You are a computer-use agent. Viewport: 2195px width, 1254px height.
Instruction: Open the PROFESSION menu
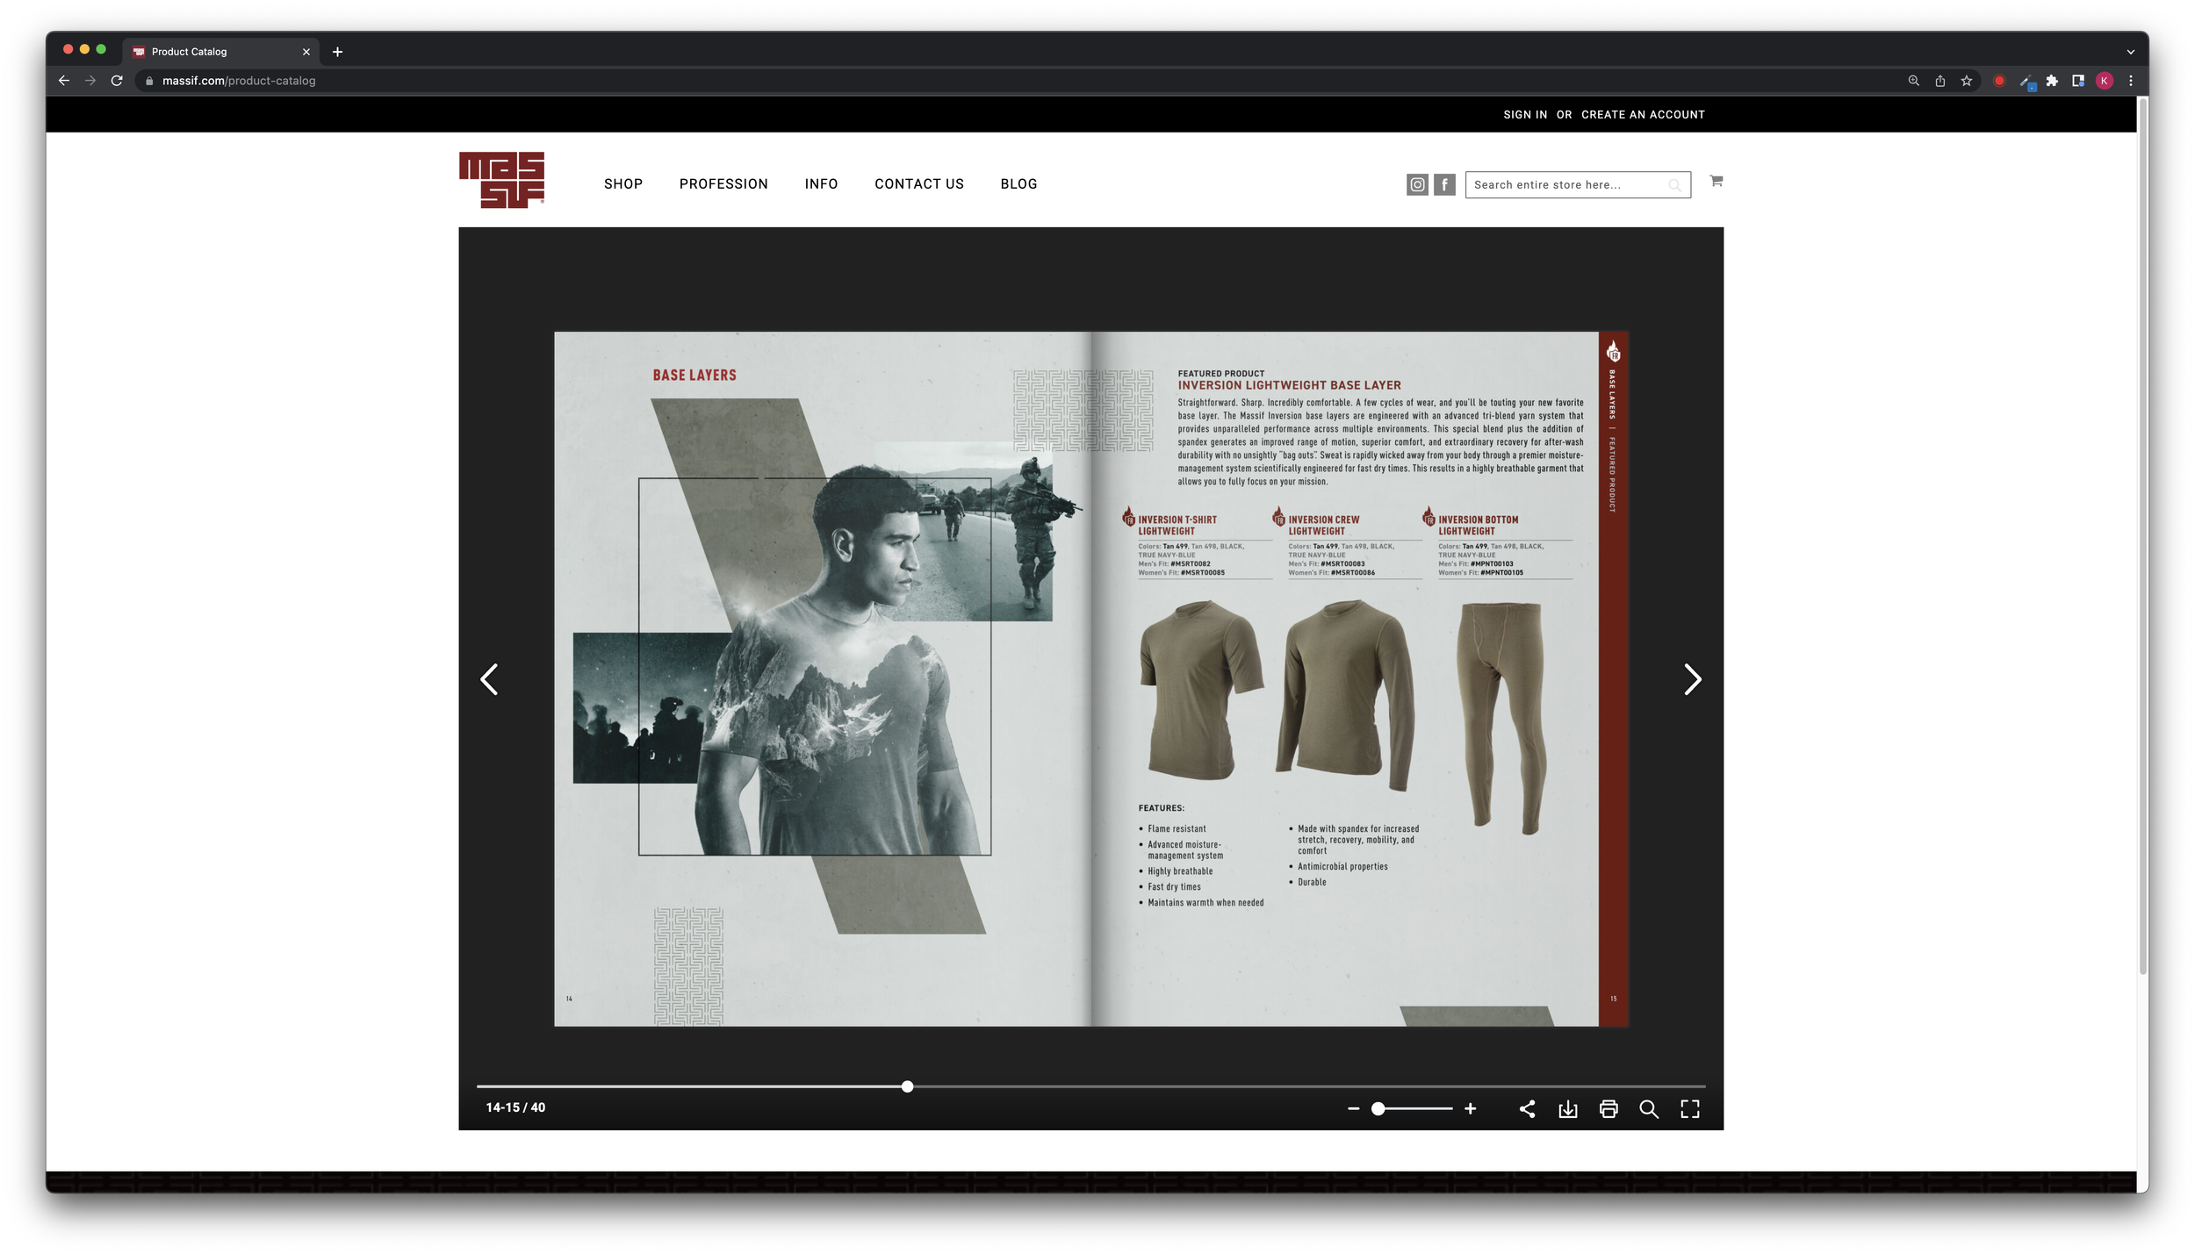[723, 184]
